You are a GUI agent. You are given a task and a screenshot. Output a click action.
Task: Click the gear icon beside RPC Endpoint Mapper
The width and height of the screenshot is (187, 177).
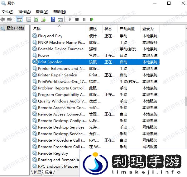pos(35,166)
